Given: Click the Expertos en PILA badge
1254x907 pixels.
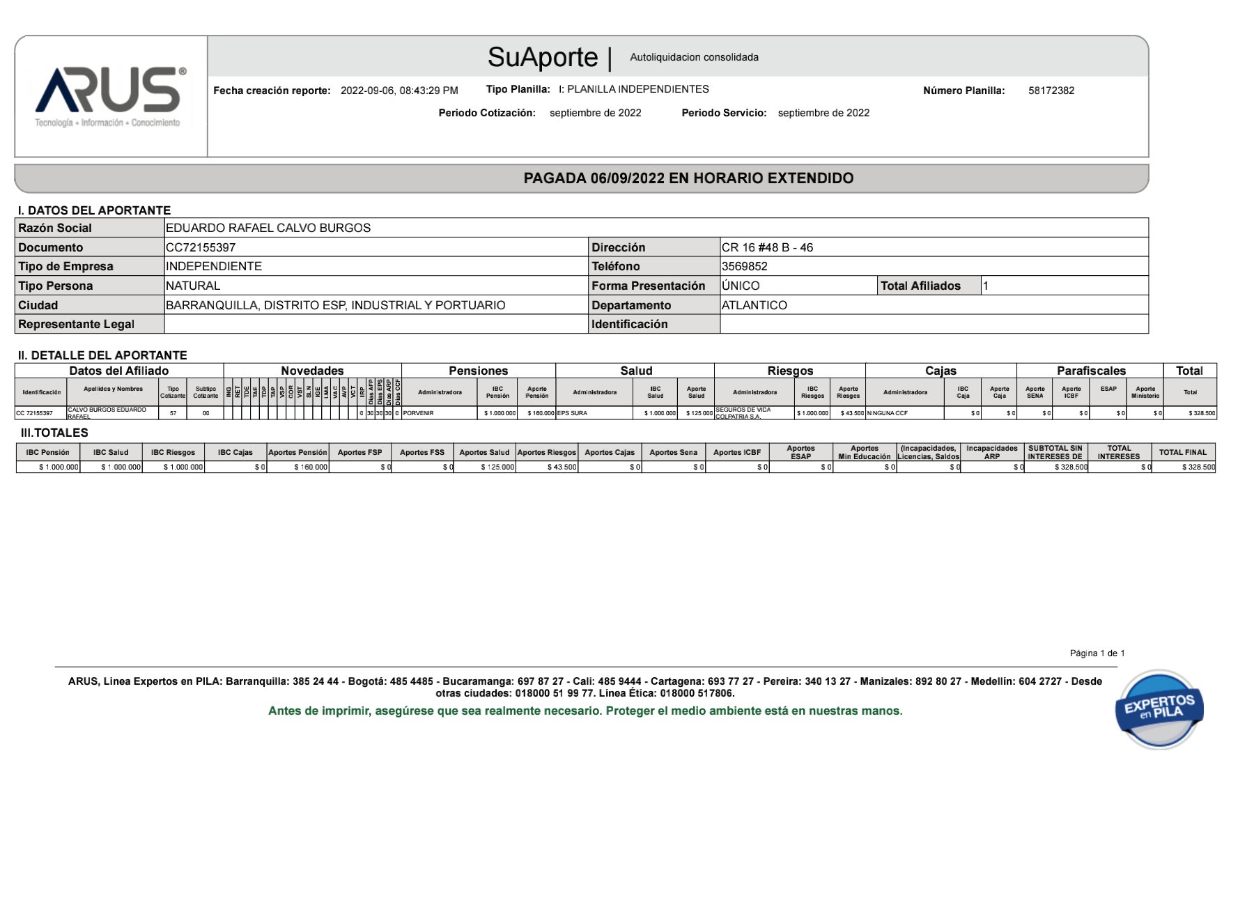Looking at the screenshot, I should [1159, 709].
